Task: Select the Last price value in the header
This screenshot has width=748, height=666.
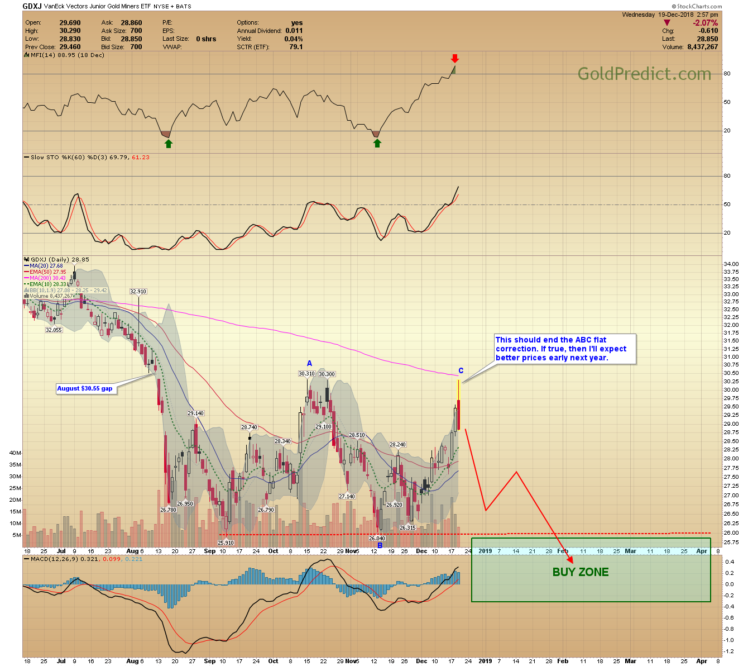Action: click(x=708, y=39)
